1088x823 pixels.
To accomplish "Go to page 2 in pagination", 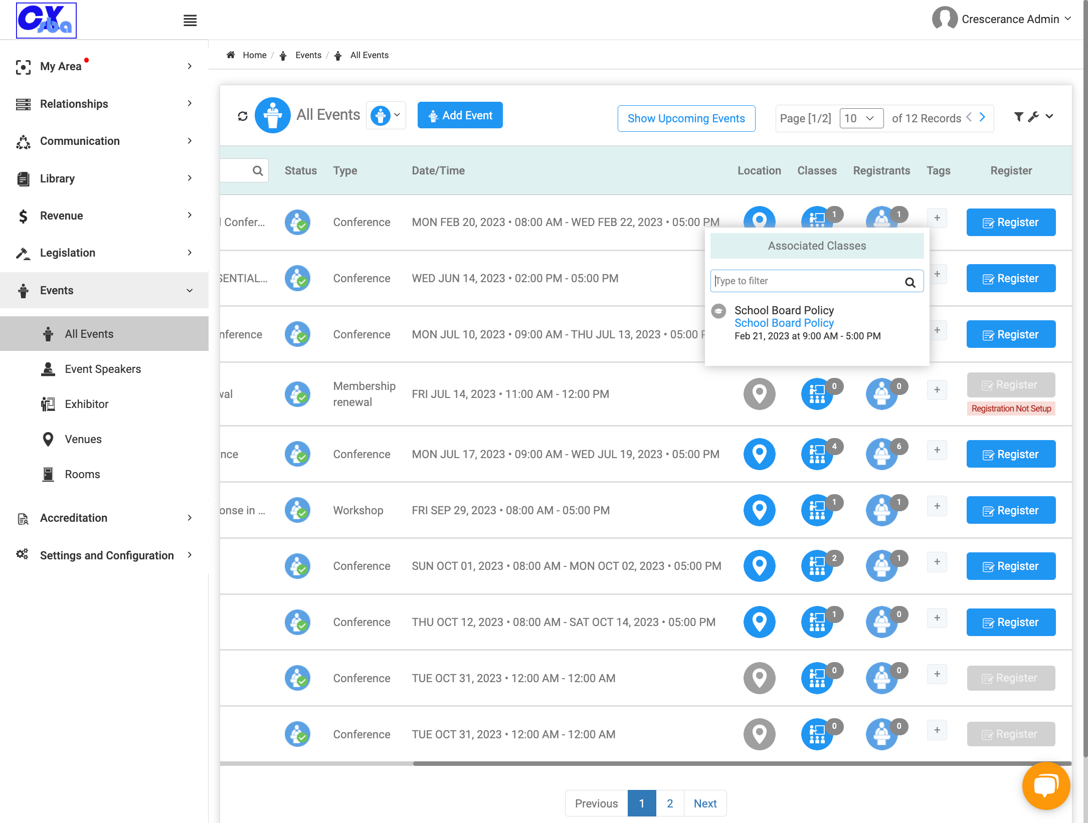I will pyautogui.click(x=670, y=803).
